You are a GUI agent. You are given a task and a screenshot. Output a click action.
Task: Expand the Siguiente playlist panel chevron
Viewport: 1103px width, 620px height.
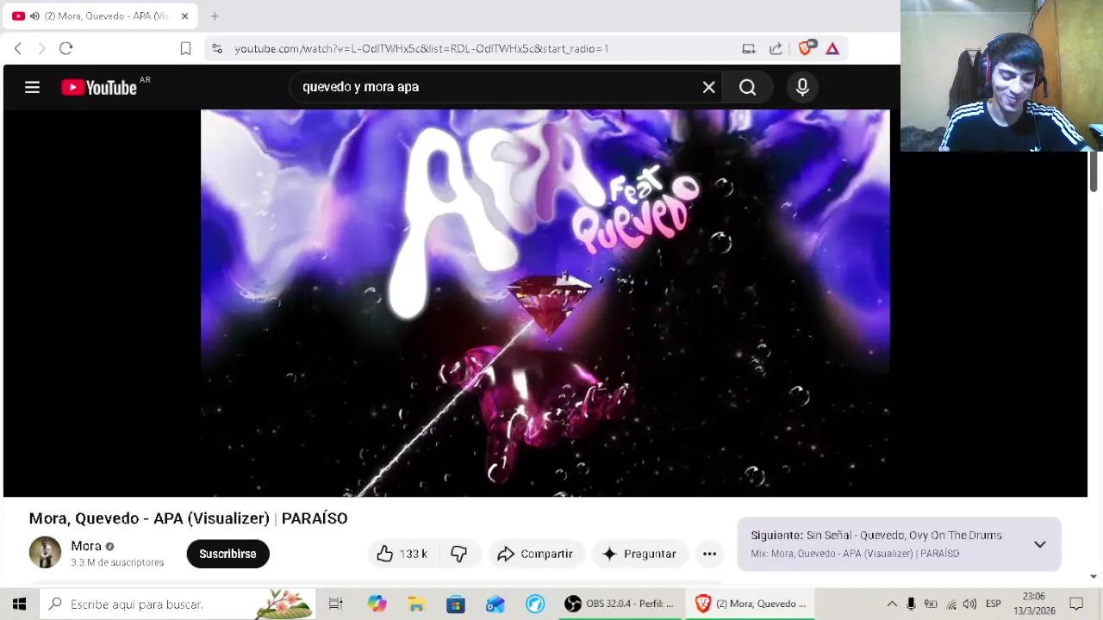(x=1040, y=544)
